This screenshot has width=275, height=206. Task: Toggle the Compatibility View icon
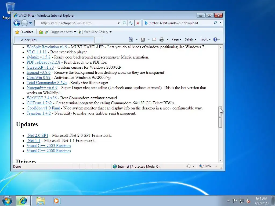(x=124, y=23)
